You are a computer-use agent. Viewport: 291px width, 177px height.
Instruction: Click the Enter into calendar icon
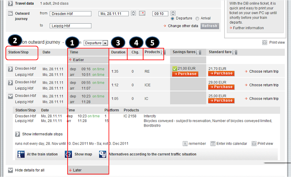pos(213,143)
